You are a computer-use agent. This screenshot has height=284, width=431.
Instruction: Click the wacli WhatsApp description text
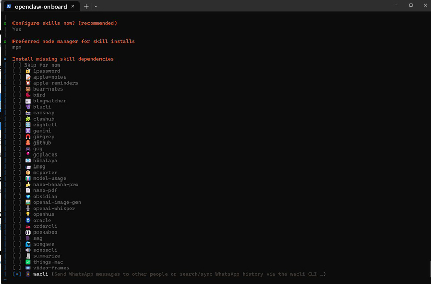[188, 274]
